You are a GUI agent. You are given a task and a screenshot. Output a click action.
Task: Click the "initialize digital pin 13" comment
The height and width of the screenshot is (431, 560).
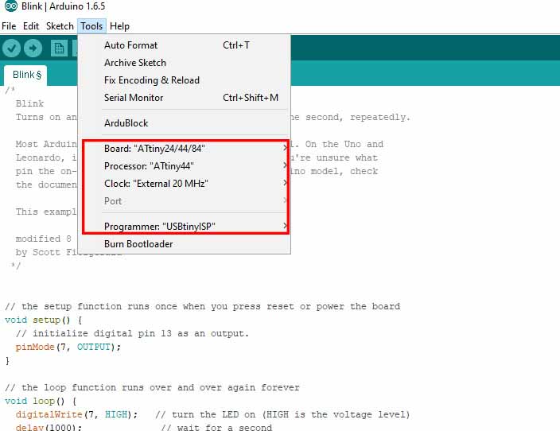pos(132,333)
